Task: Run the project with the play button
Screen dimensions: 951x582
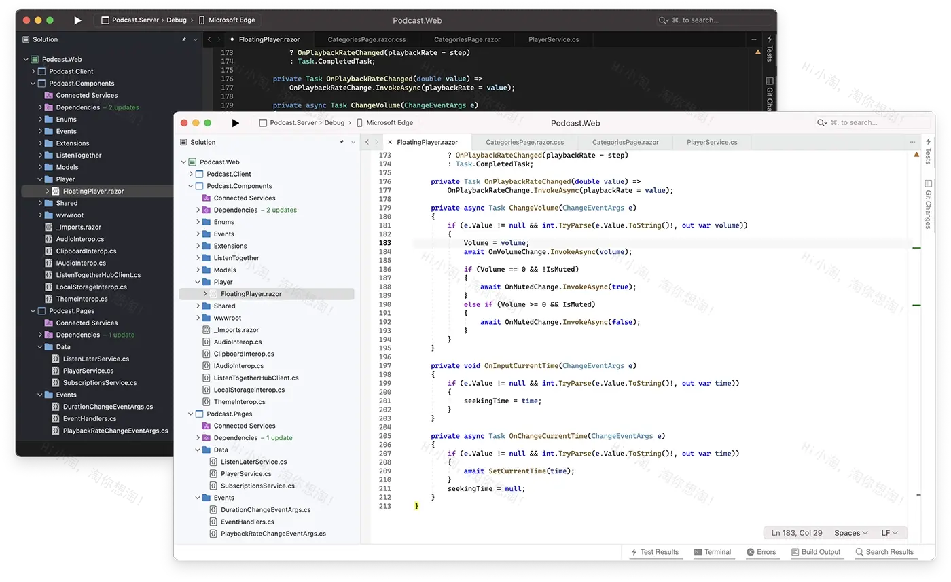Action: pos(235,123)
